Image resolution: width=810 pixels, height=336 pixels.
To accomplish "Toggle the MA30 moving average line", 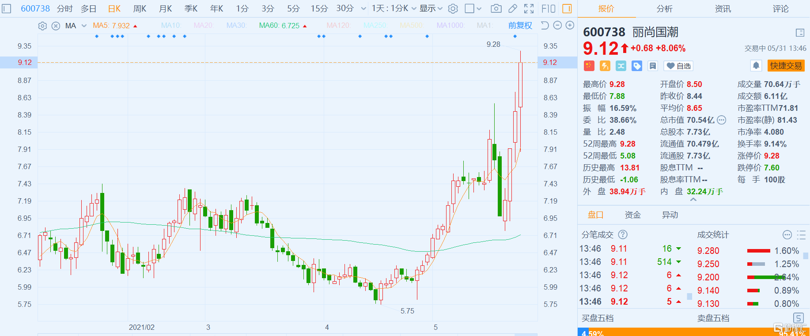I will [x=236, y=26].
